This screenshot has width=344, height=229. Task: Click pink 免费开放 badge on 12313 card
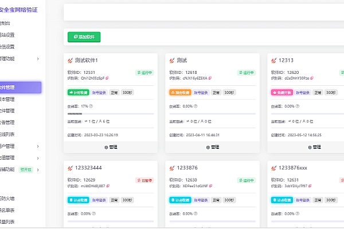tap(282, 93)
